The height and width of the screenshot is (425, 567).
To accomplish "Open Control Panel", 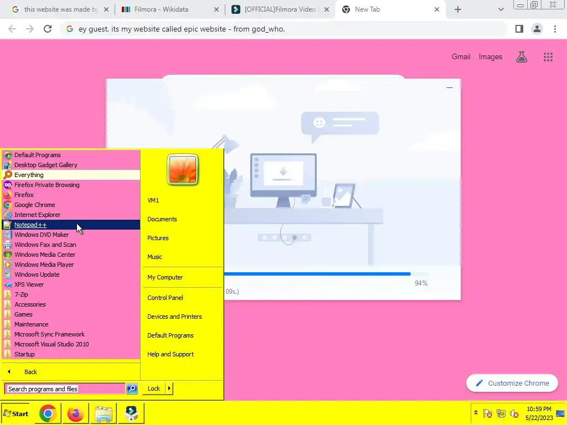I will [x=183, y=298].
